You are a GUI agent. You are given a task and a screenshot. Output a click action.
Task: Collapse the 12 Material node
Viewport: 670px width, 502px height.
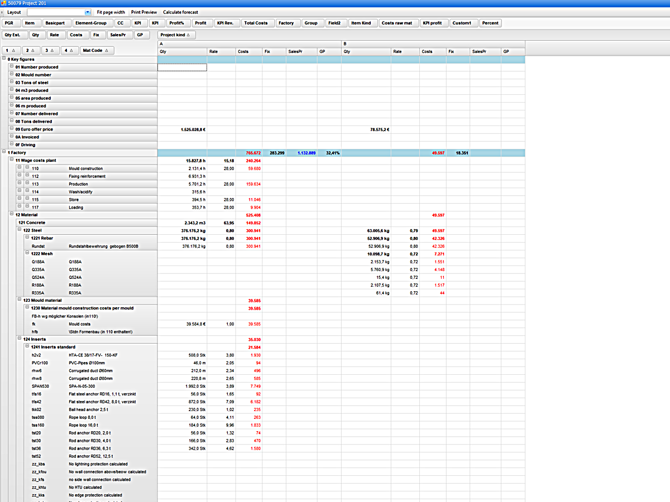point(12,215)
